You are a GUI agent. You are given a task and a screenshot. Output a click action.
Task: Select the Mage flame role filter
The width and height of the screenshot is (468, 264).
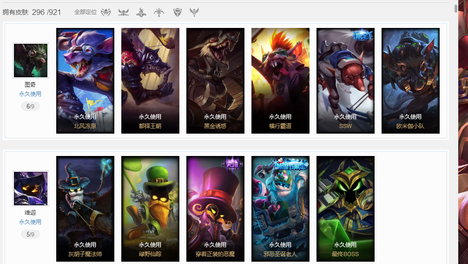click(141, 12)
